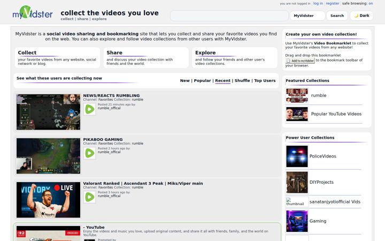Open the register link
385x241 pixels.
[x=333, y=3]
